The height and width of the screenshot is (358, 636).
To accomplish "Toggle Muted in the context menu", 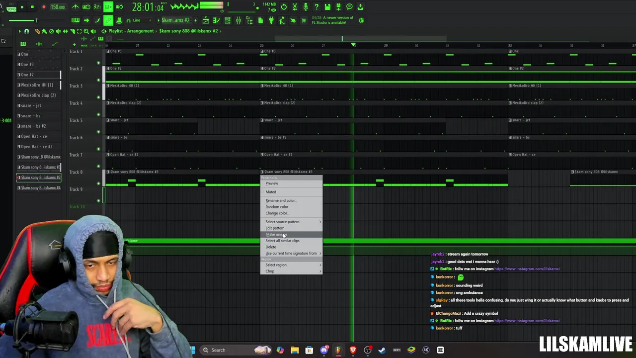I will pos(292,192).
